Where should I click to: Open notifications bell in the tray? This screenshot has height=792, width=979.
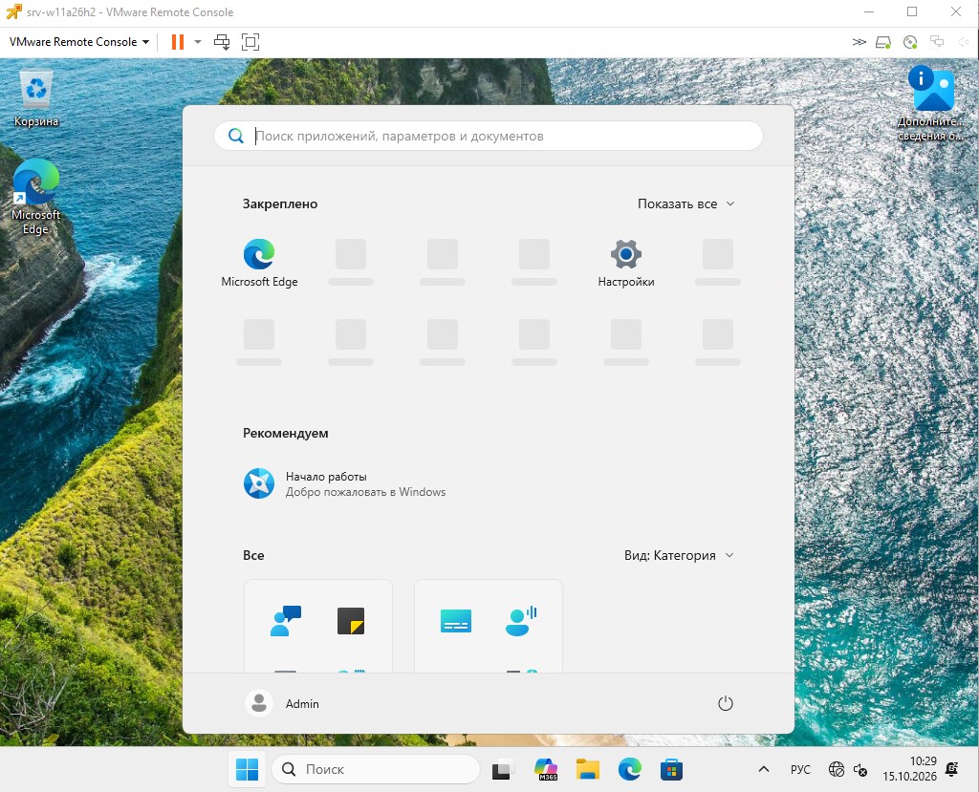coord(951,769)
